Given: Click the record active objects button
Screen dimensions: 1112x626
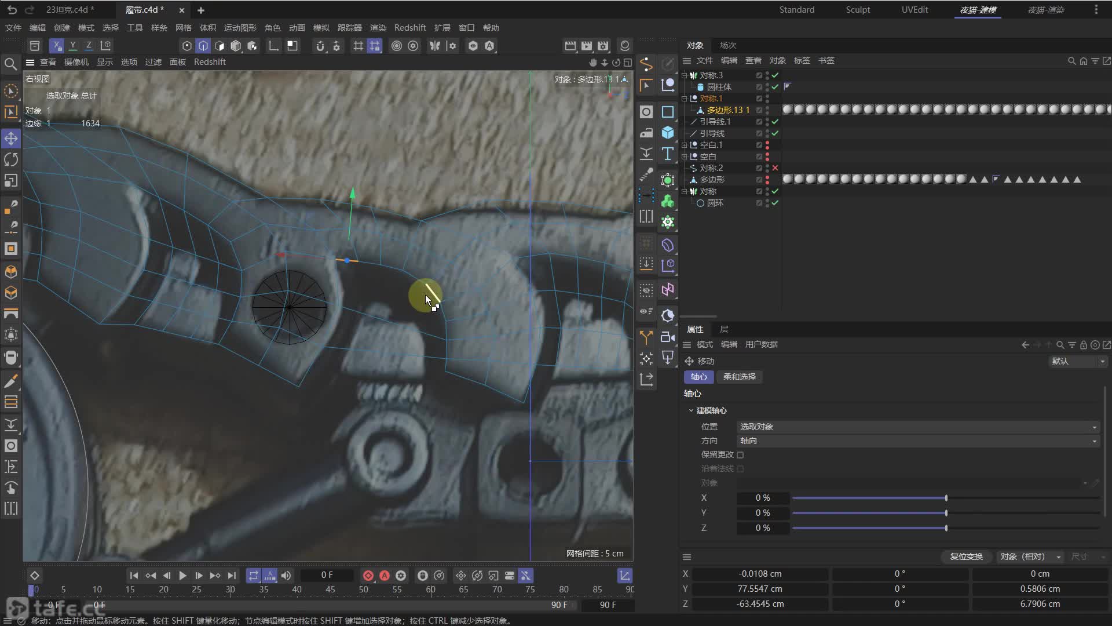Looking at the screenshot, I should (368, 576).
